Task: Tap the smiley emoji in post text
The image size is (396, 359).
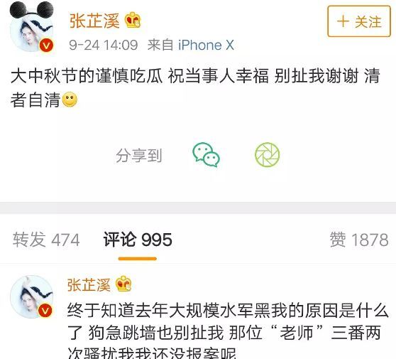Action: coord(70,100)
